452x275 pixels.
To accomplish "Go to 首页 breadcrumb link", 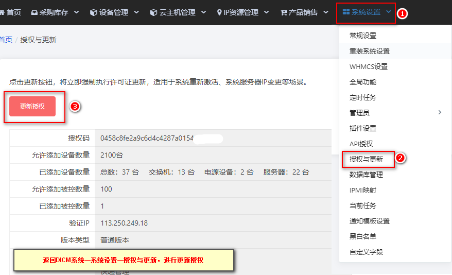I will 6,40.
